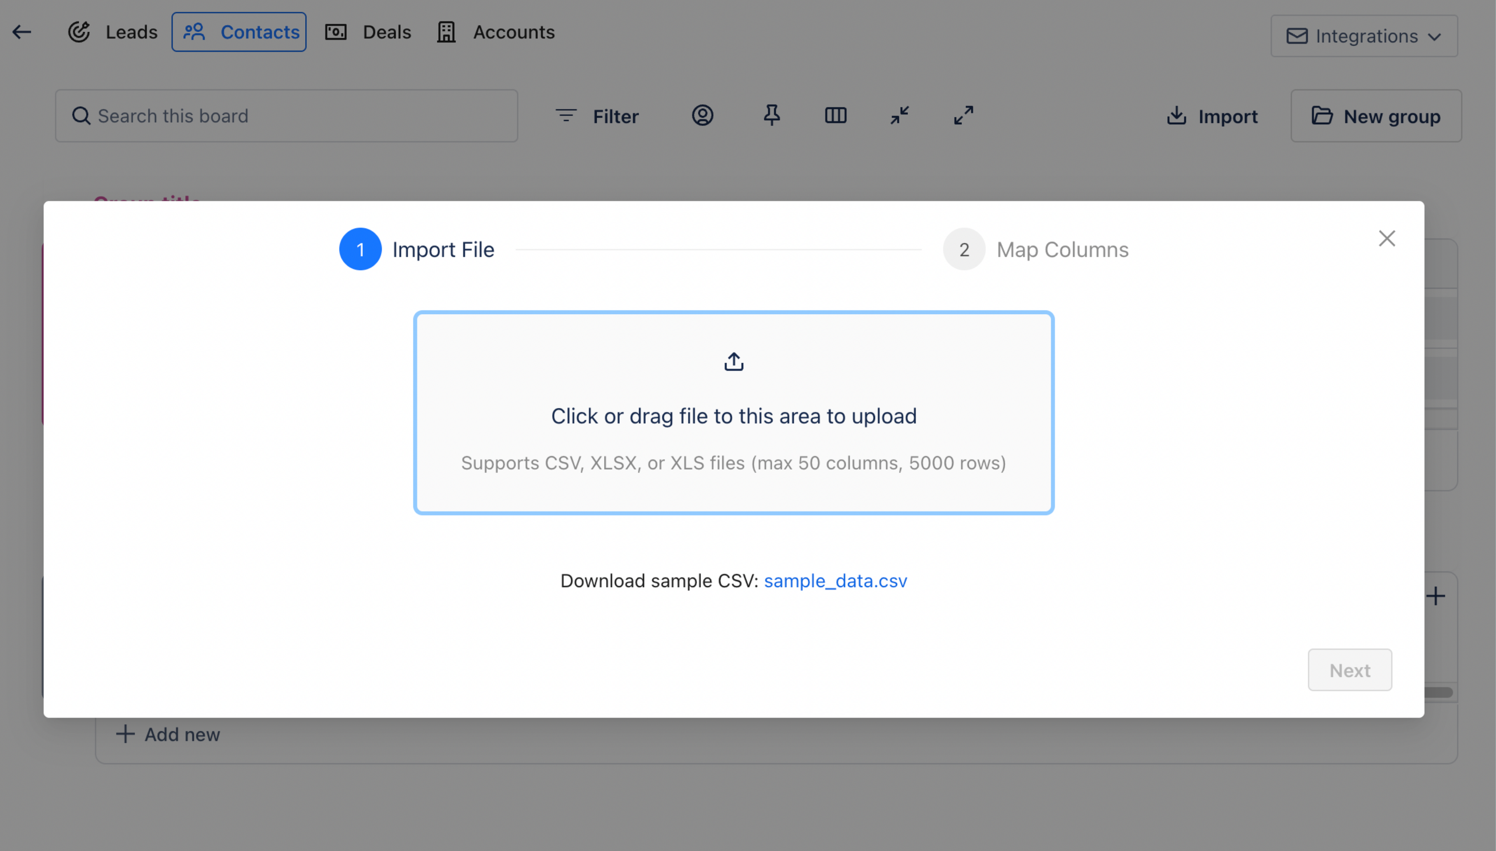Close the import dialog

[1387, 238]
